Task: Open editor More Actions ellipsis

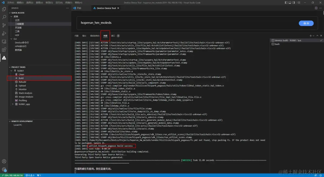Action: click(321, 8)
